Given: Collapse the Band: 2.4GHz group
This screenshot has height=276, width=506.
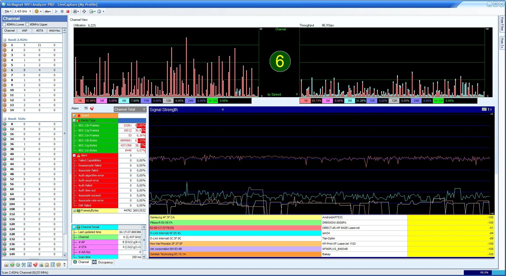Looking at the screenshot, I should click(x=4, y=40).
